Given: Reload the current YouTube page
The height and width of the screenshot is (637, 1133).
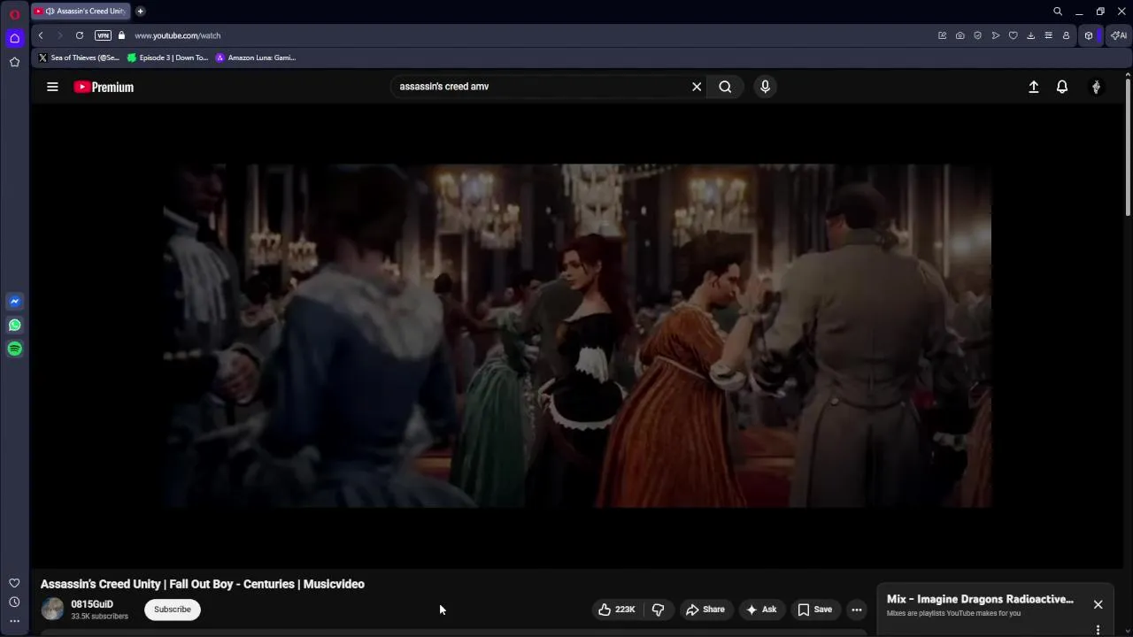Looking at the screenshot, I should coord(80,35).
